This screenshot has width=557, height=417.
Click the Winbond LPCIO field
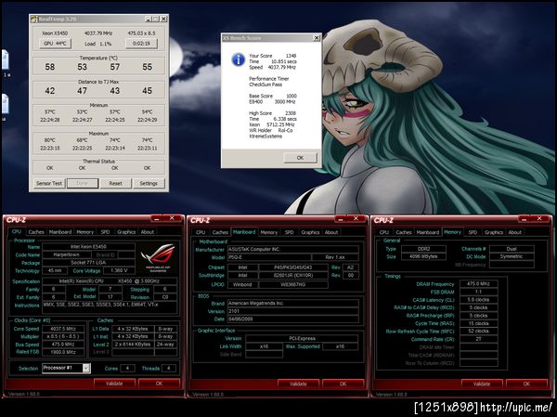coord(242,284)
